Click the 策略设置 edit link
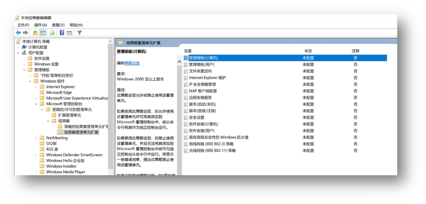The height and width of the screenshot is (204, 426). click(132, 63)
